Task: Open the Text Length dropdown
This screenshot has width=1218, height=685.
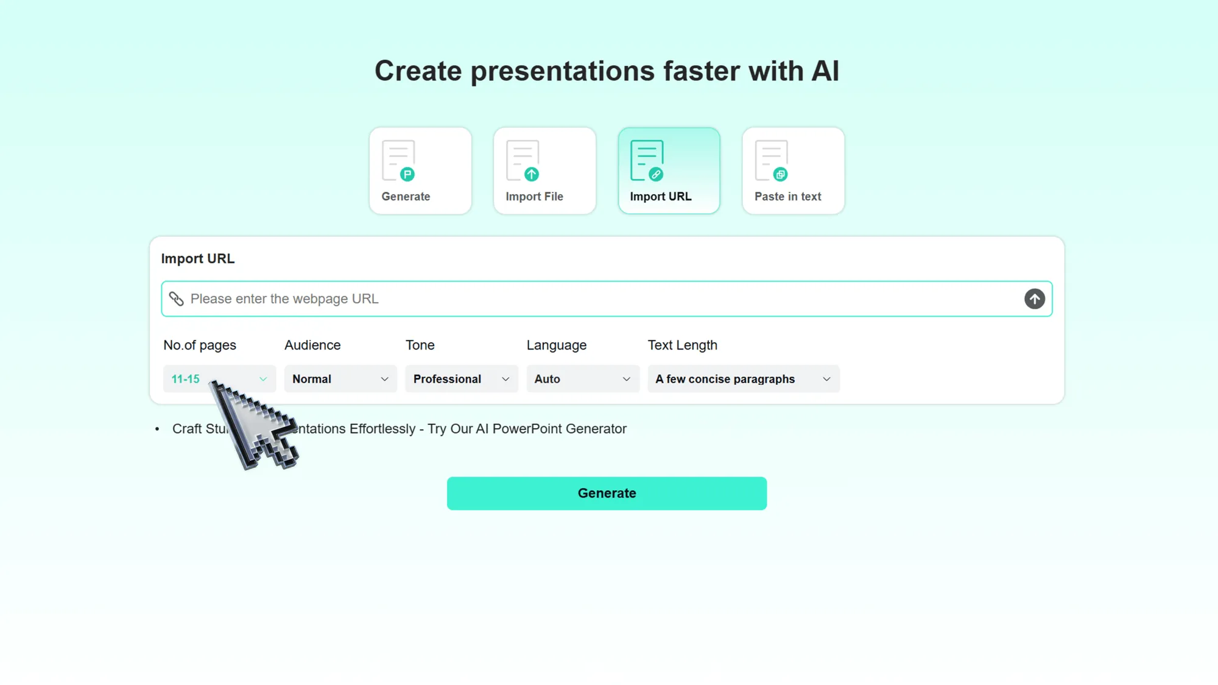Action: 743,379
